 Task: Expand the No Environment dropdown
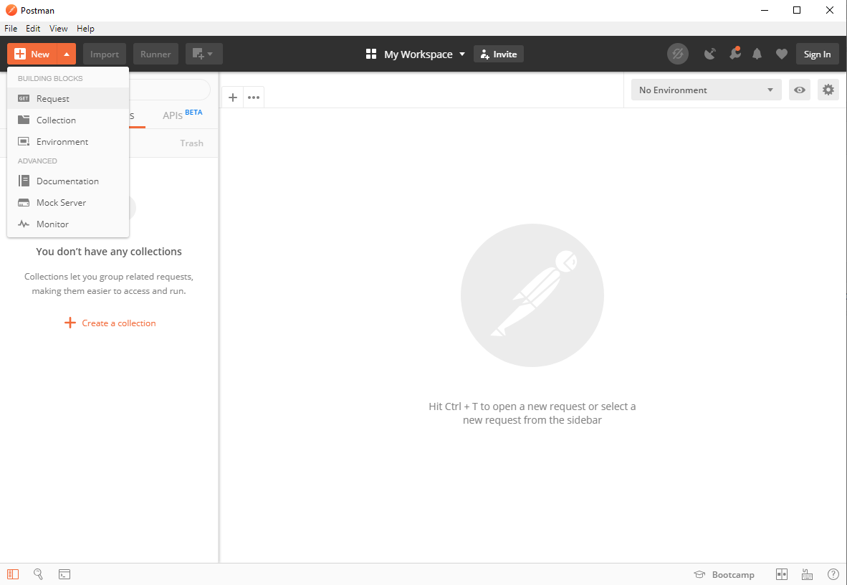click(x=706, y=90)
